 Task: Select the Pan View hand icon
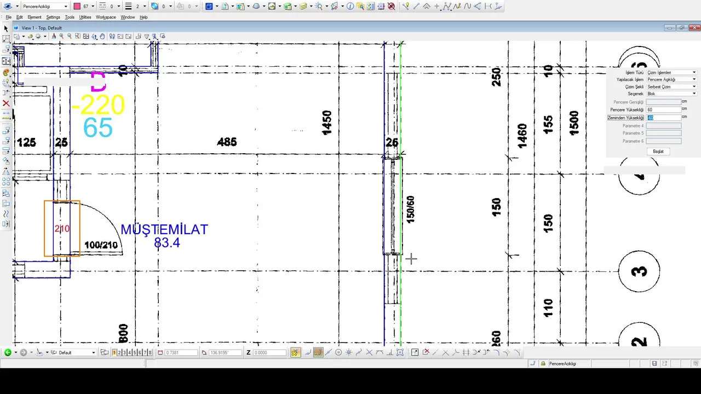[102, 36]
